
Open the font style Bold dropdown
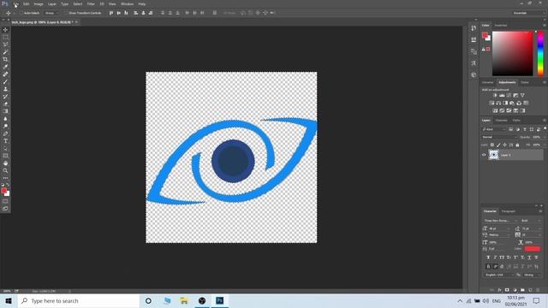pos(531,221)
